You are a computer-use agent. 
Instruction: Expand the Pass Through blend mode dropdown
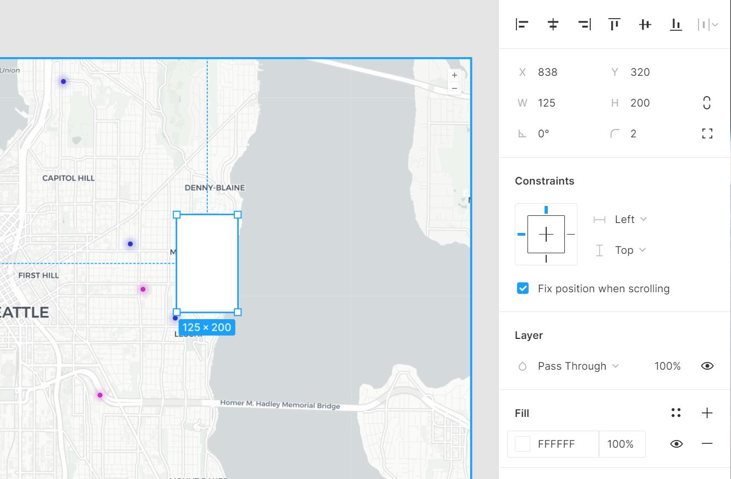(578, 366)
